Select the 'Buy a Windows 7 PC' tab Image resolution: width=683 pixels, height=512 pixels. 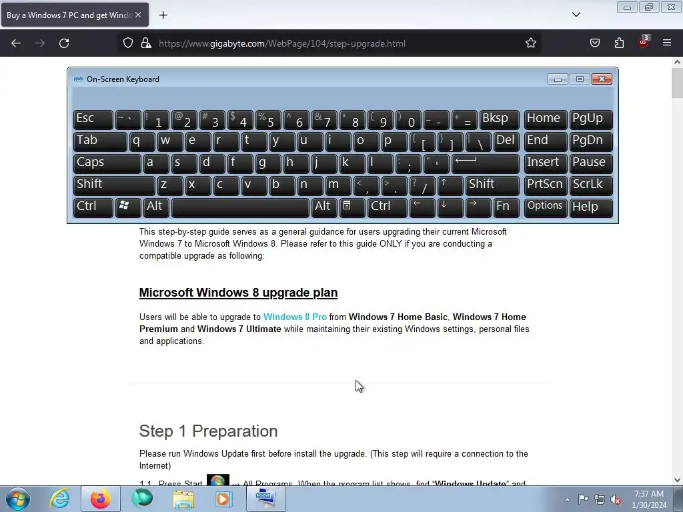[x=69, y=15]
